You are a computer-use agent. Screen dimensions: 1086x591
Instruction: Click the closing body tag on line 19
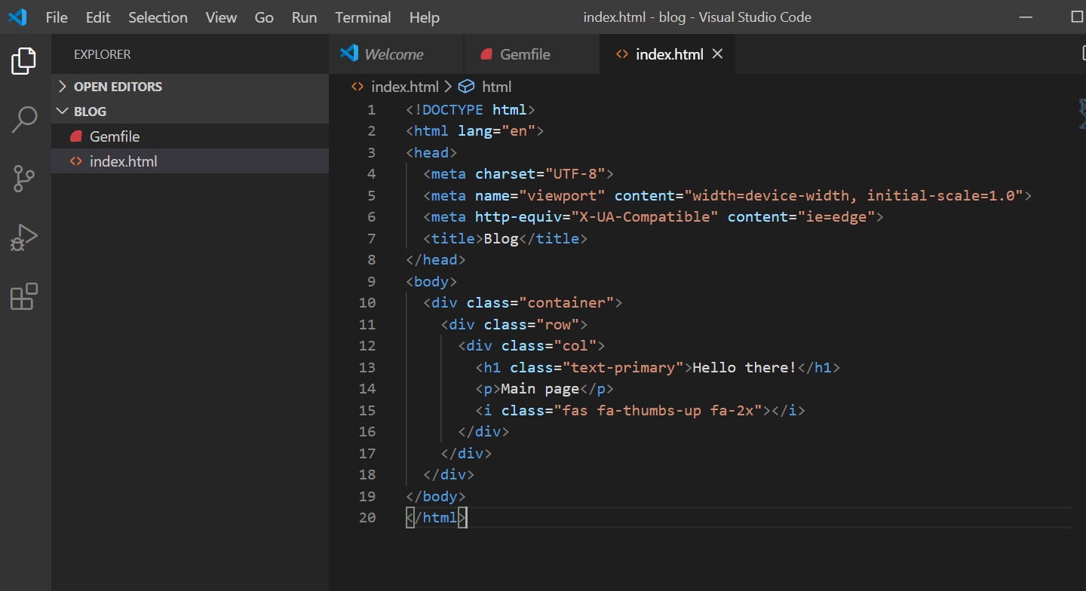pos(436,497)
